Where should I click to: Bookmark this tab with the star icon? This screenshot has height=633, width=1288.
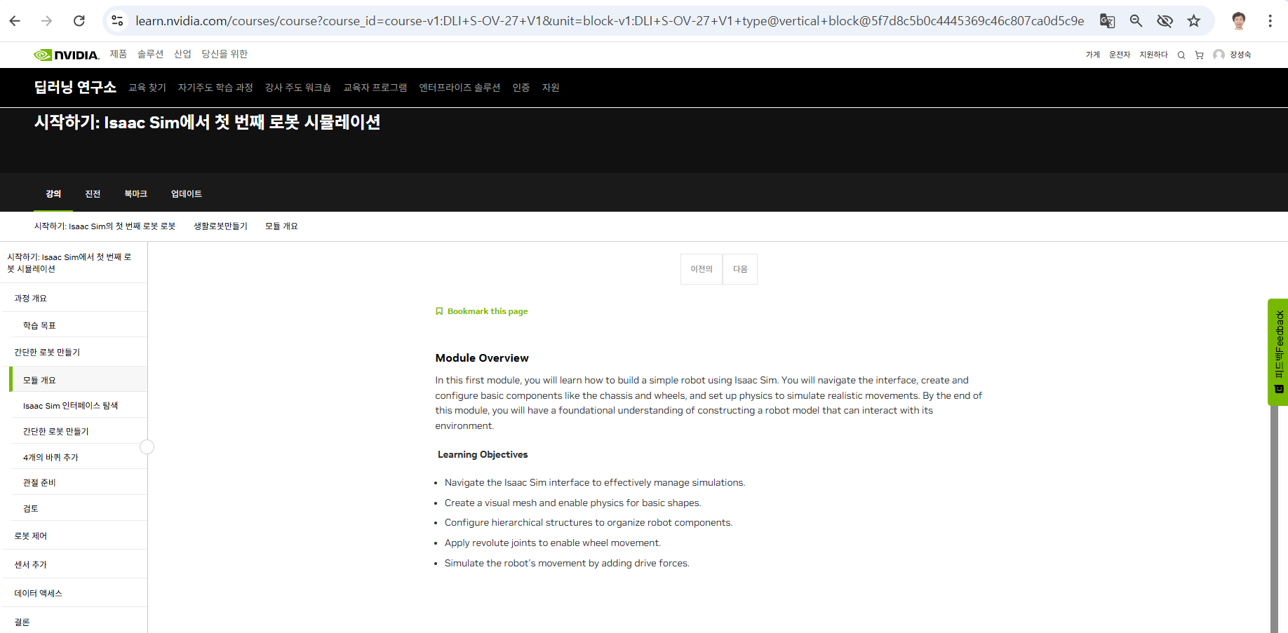1194,21
